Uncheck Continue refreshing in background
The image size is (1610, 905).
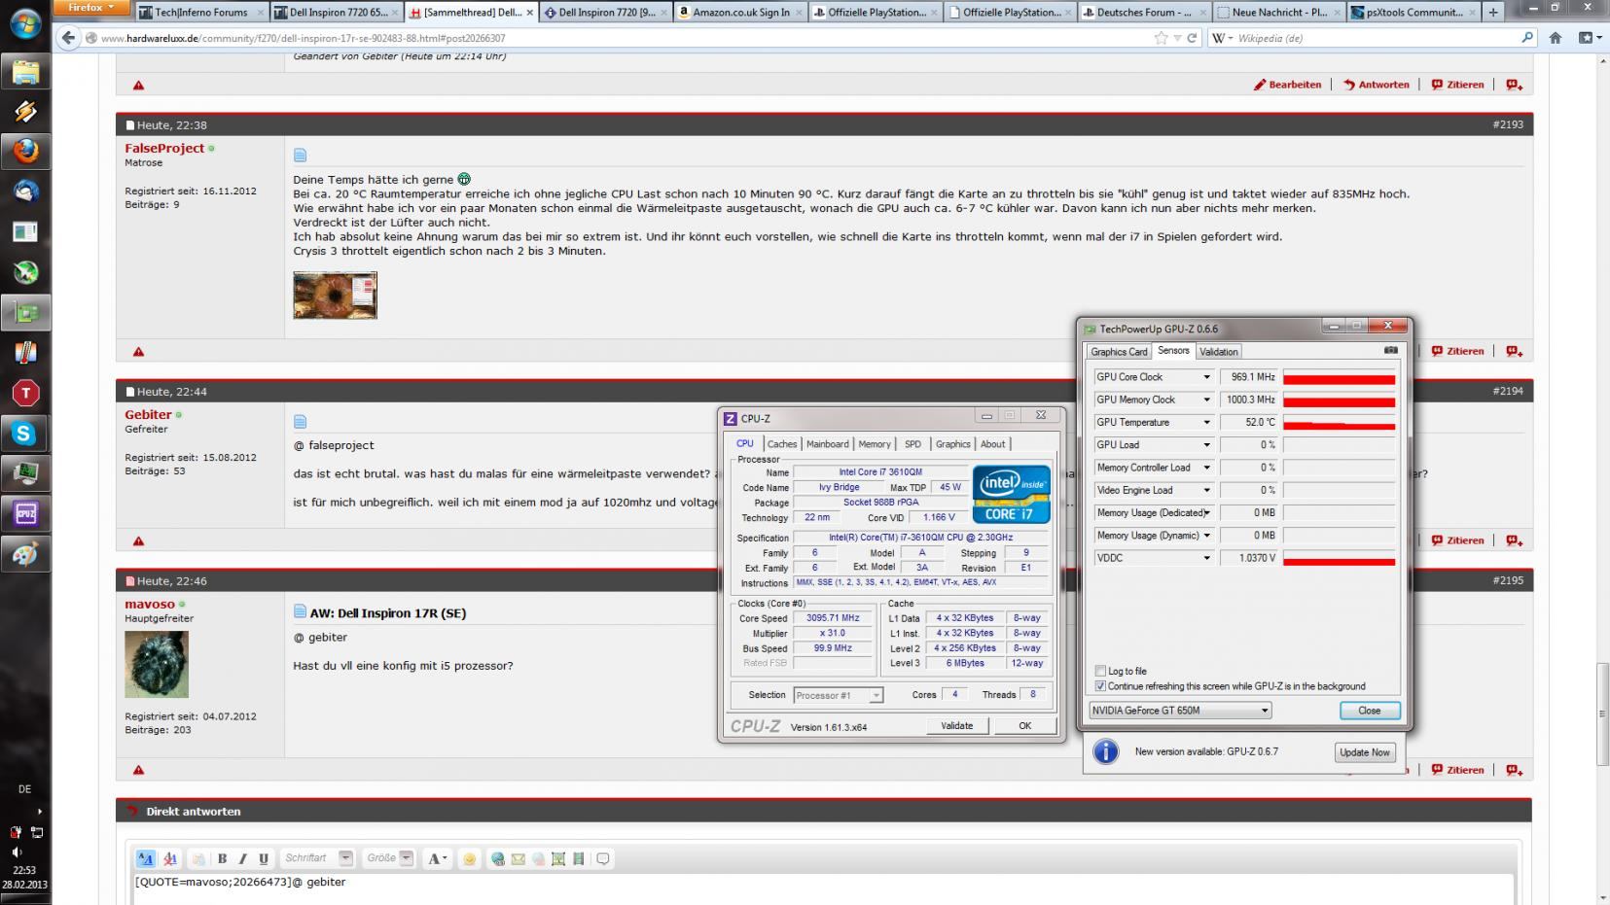point(1100,686)
